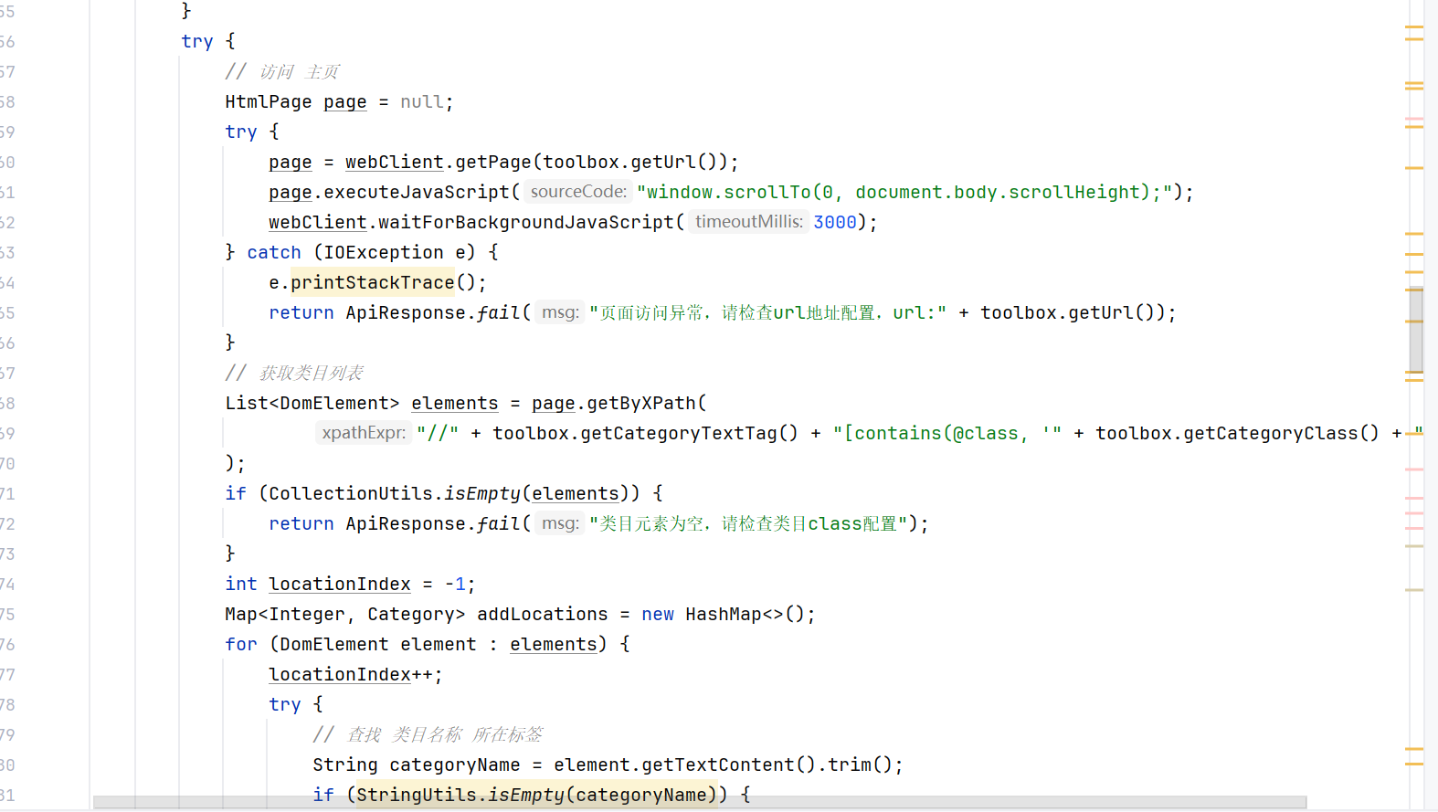Click the null keyword in the page declaration
1438x812 pixels.
(422, 101)
